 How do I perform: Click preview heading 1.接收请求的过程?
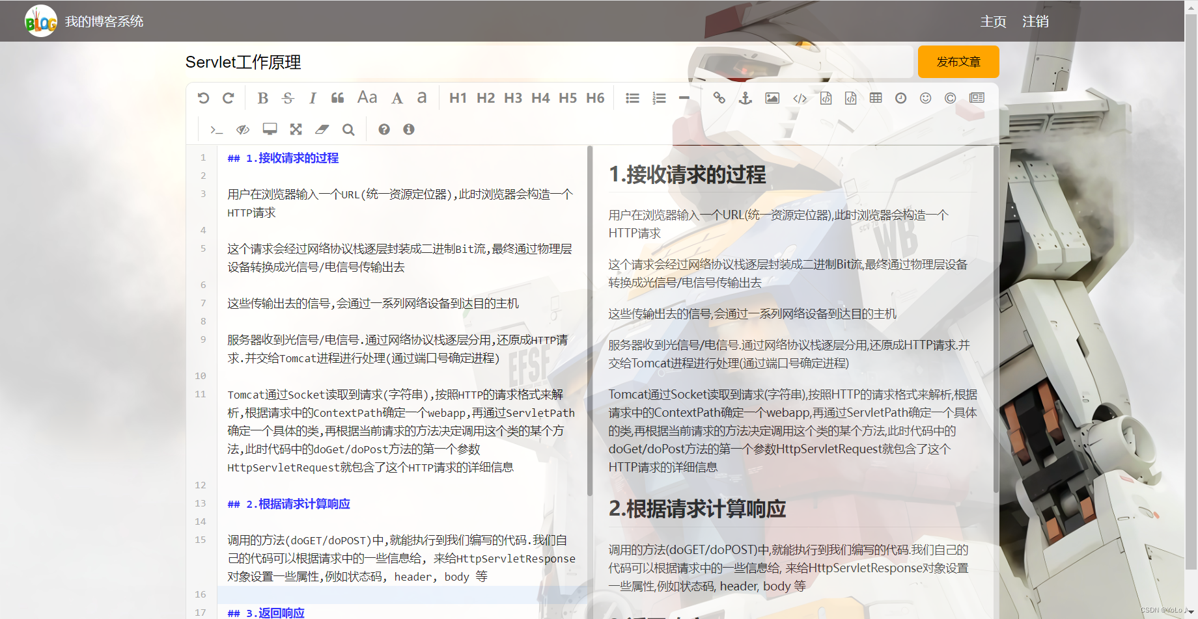pyautogui.click(x=687, y=174)
